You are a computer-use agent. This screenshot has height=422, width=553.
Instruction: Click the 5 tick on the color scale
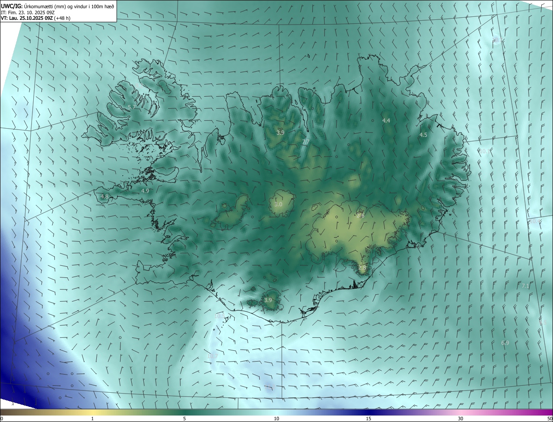[184, 419]
